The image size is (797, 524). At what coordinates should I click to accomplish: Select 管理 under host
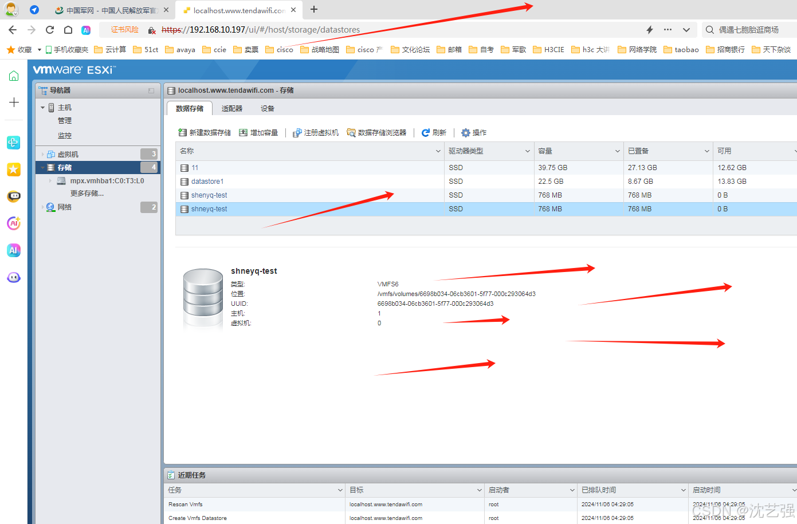[x=65, y=121]
